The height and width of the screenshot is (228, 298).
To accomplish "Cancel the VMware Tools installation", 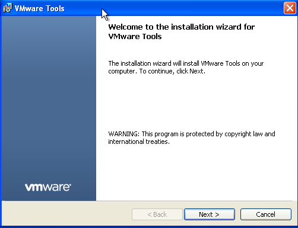I will click(266, 214).
